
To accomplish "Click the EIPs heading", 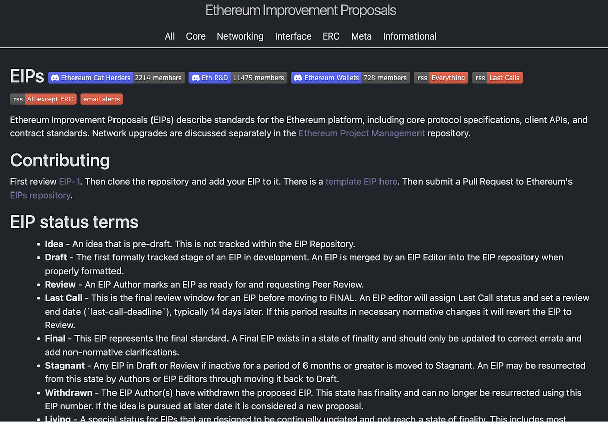I will pyautogui.click(x=27, y=76).
